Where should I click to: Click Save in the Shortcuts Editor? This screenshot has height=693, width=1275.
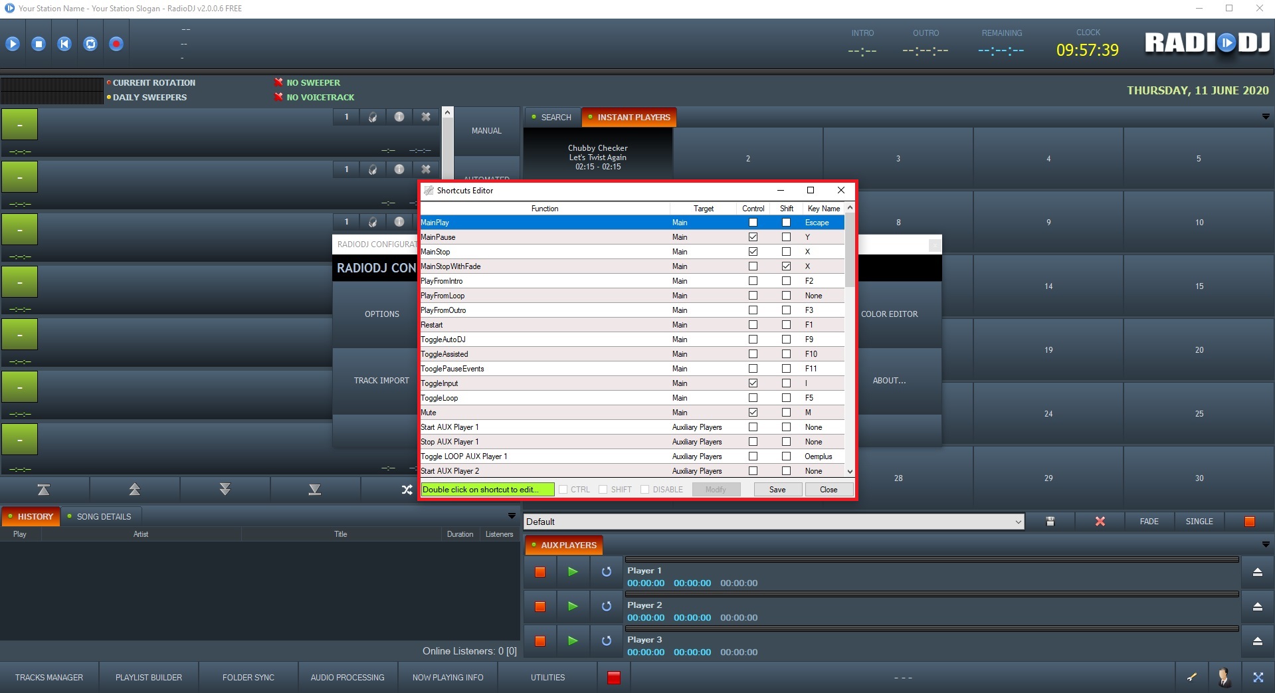777,490
